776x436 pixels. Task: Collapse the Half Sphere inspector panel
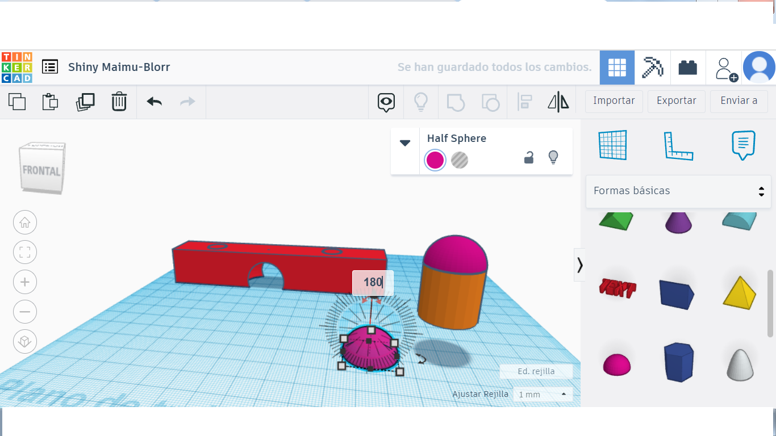pyautogui.click(x=405, y=143)
